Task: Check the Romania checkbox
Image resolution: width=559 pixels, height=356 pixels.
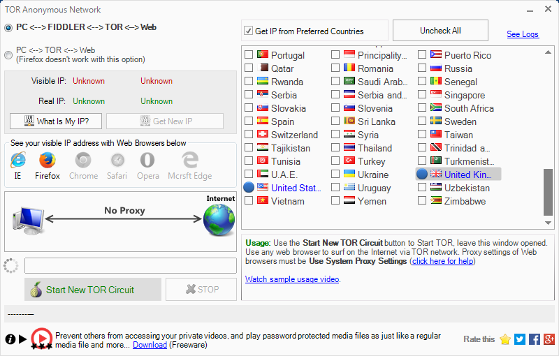Action: click(x=335, y=68)
